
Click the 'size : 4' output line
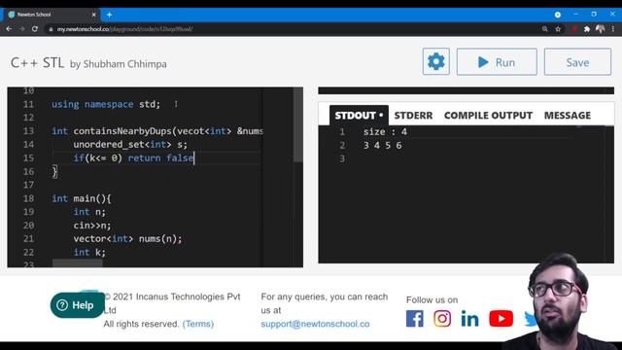[x=385, y=132]
